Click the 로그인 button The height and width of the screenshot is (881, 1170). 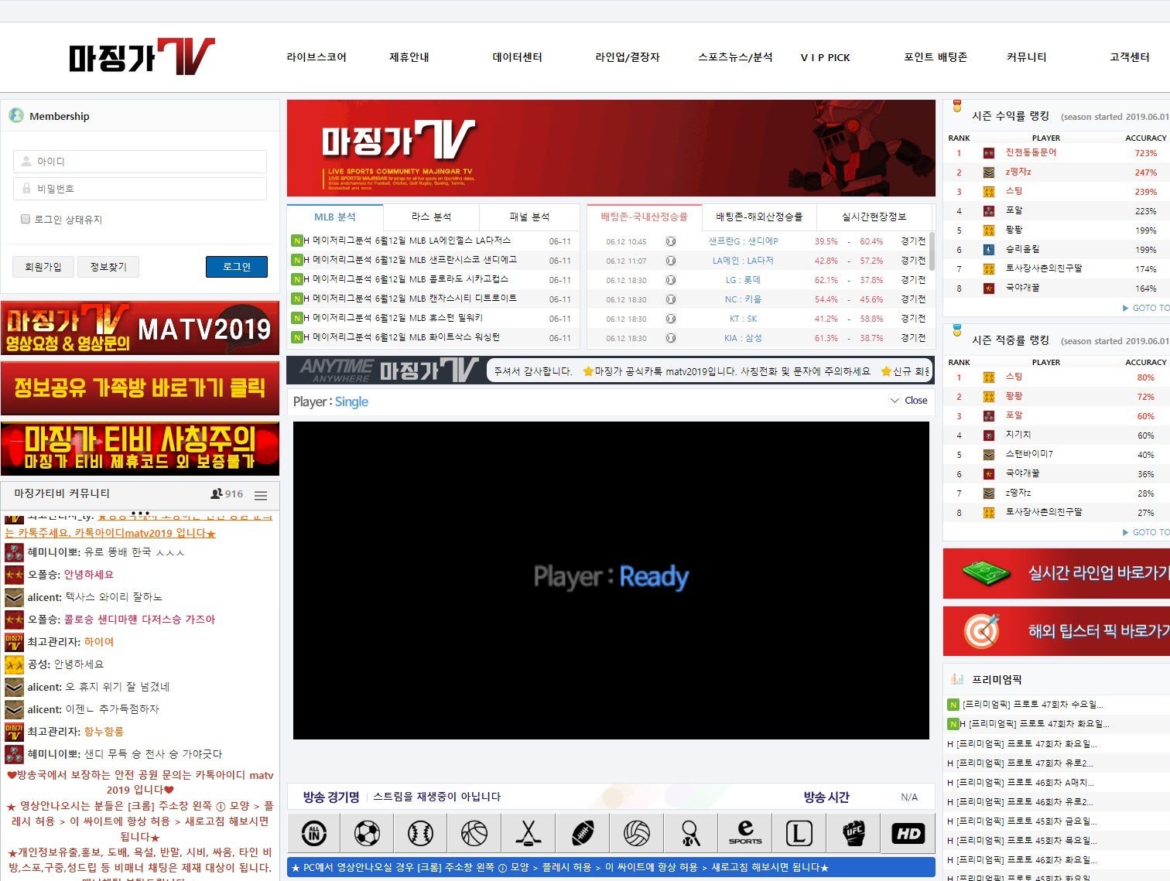click(x=237, y=267)
